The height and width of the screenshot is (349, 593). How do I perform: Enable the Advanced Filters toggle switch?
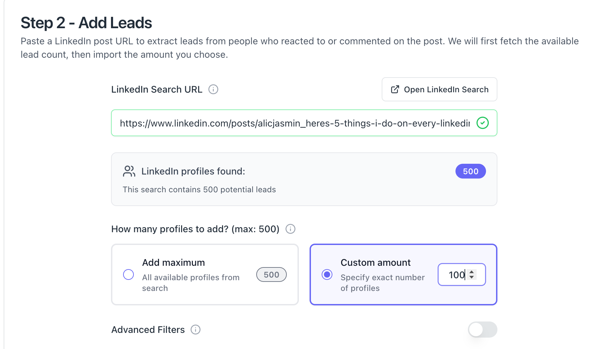[x=482, y=330]
